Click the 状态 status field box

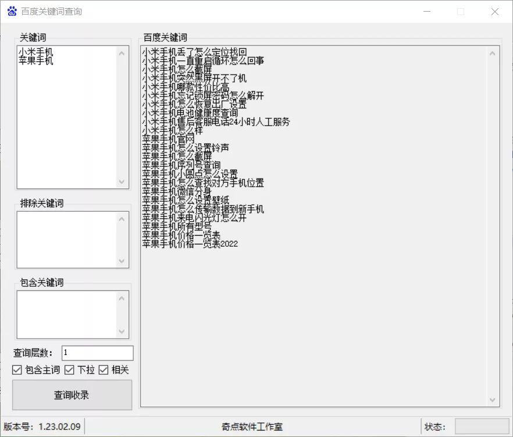pyautogui.click(x=482, y=426)
